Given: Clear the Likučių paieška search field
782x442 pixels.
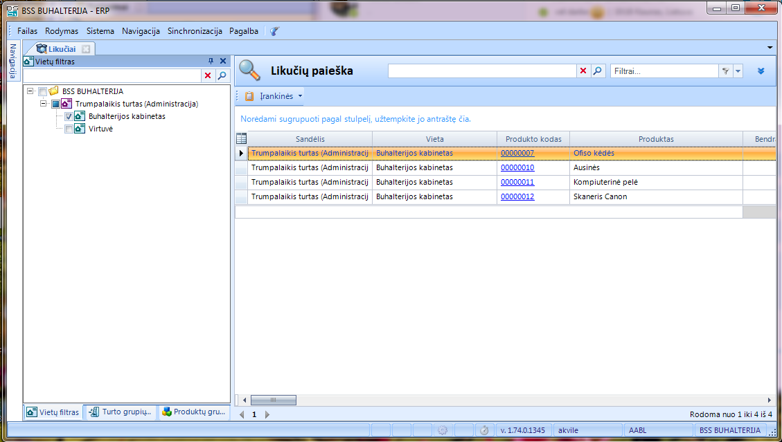Looking at the screenshot, I should [x=583, y=71].
